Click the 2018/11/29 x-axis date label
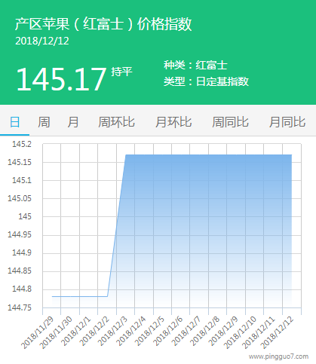316x364 pixels. (x=38, y=332)
